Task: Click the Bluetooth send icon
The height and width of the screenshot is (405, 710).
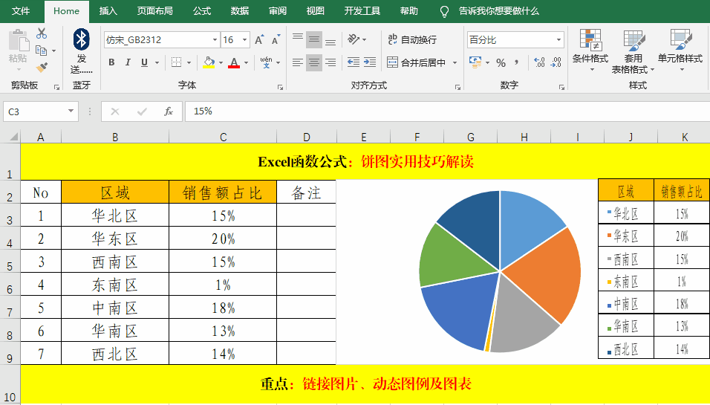Action: pos(82,40)
